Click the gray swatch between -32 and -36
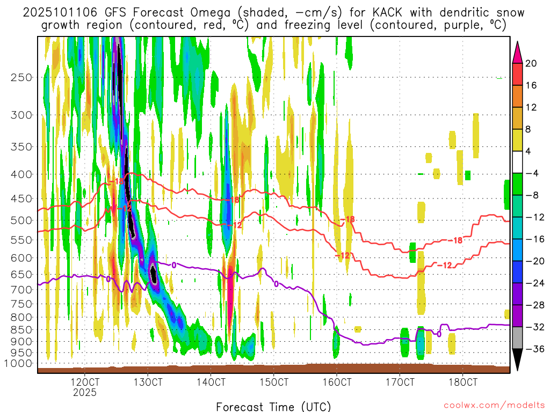The width and height of the screenshot is (550, 412). (517, 338)
